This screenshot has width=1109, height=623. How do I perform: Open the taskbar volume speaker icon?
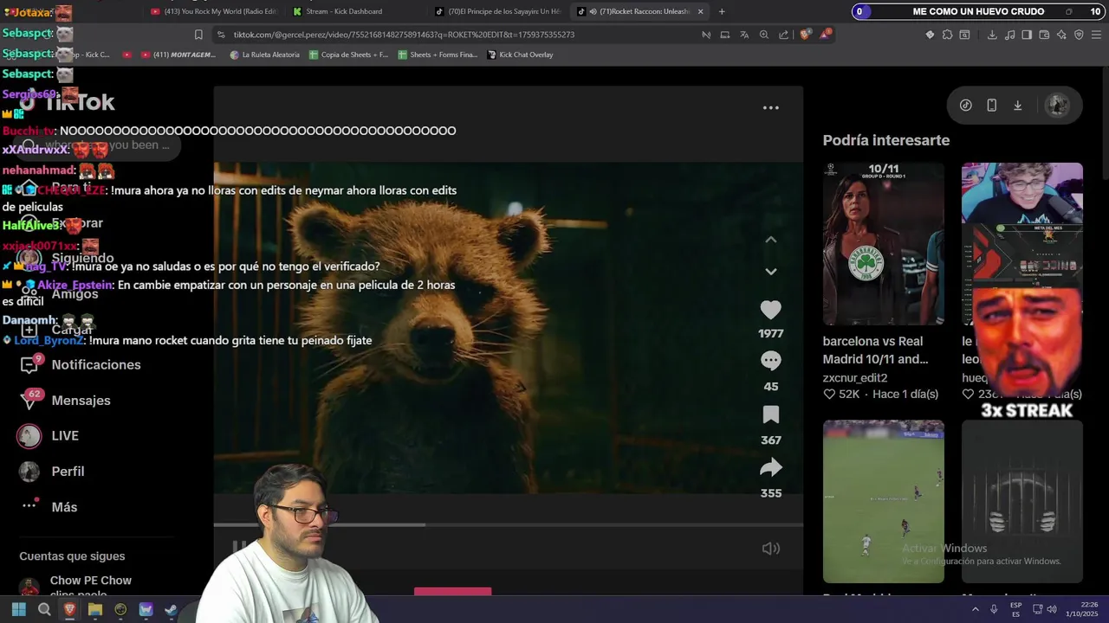(1051, 610)
